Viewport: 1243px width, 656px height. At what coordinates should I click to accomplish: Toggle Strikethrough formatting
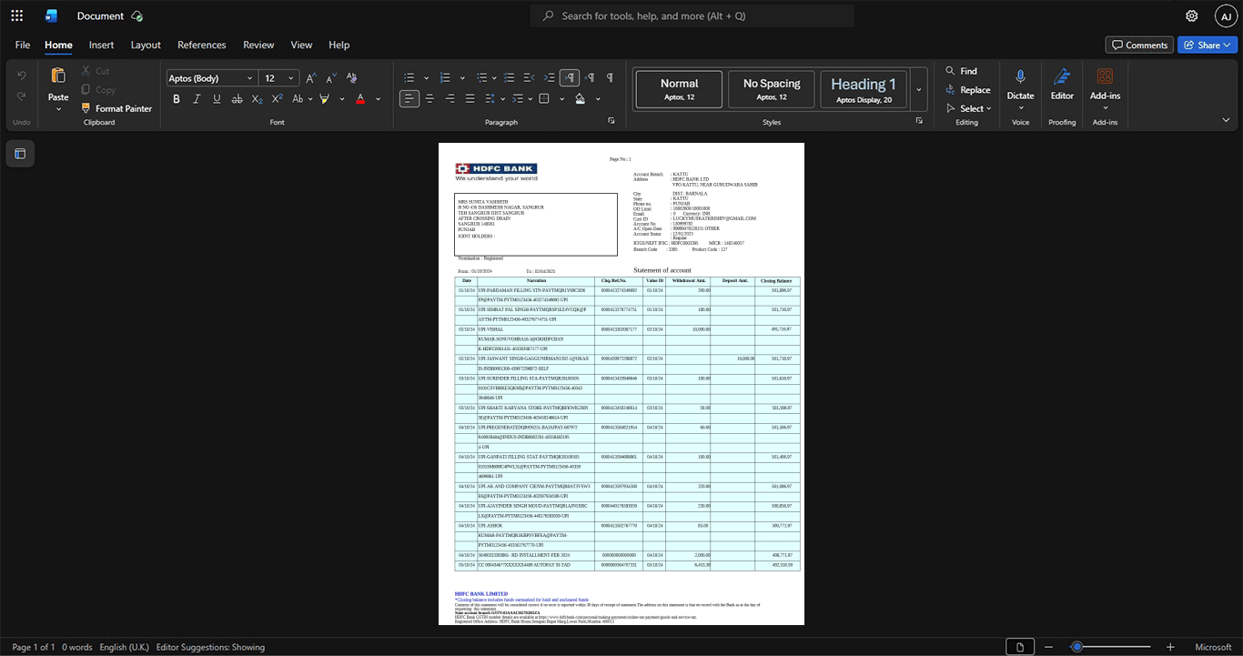pyautogui.click(x=237, y=98)
